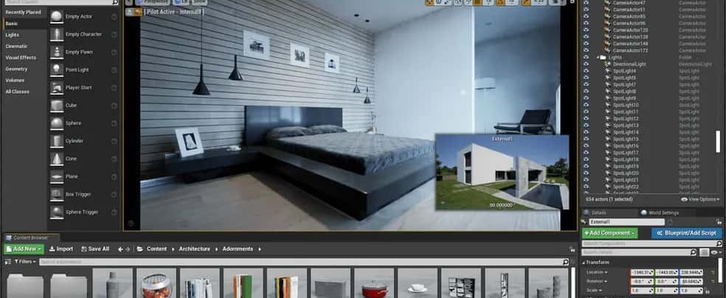Image resolution: width=726 pixels, height=298 pixels.
Task: Toggle the sources panel icon beside Filters
Action: click(7, 261)
